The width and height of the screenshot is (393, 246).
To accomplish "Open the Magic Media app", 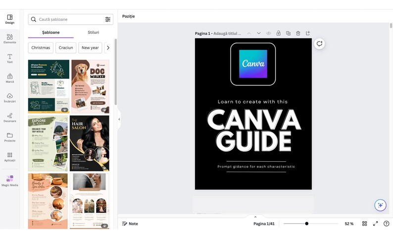I will pos(10,181).
